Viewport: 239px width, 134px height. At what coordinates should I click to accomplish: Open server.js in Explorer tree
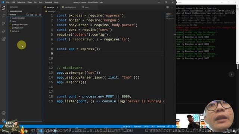16,31
